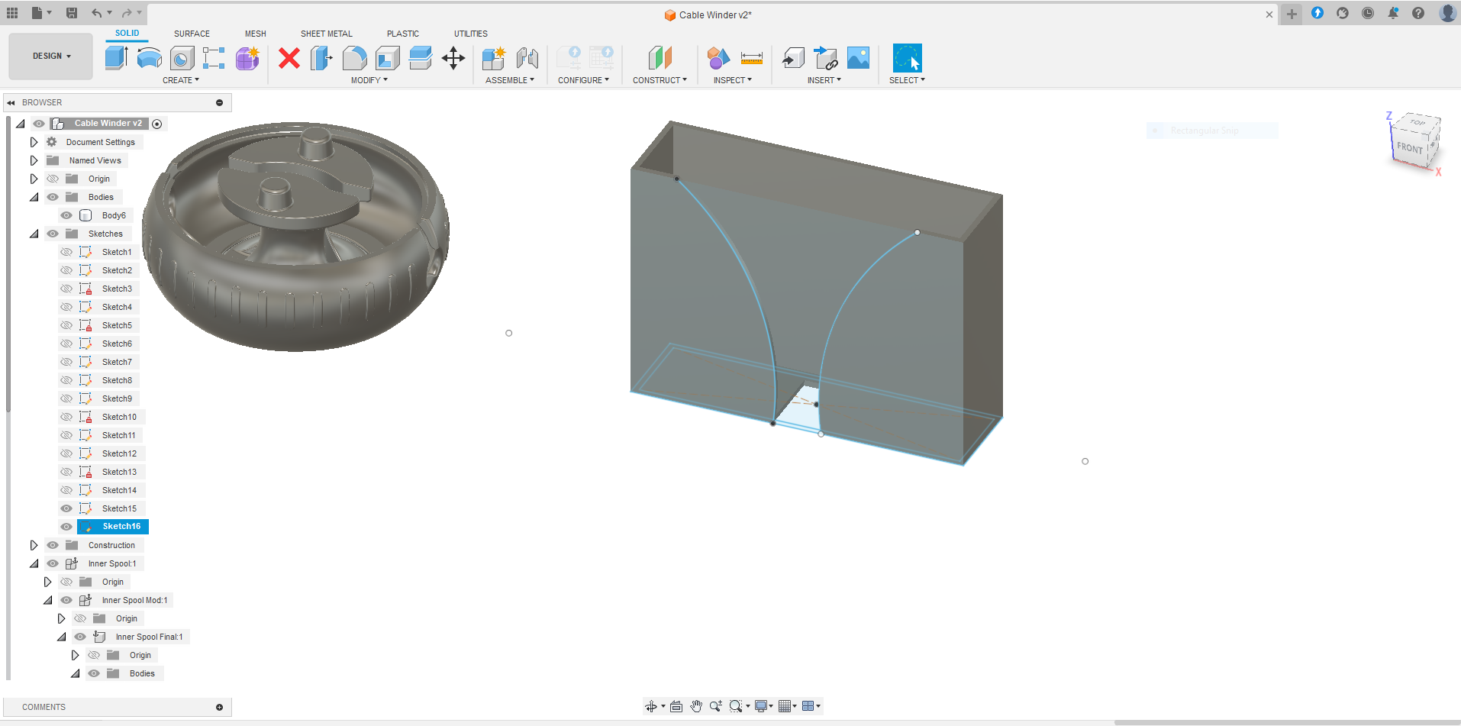This screenshot has width=1461, height=726.
Task: Hide Sketch15 using its eye icon
Action: click(x=66, y=508)
